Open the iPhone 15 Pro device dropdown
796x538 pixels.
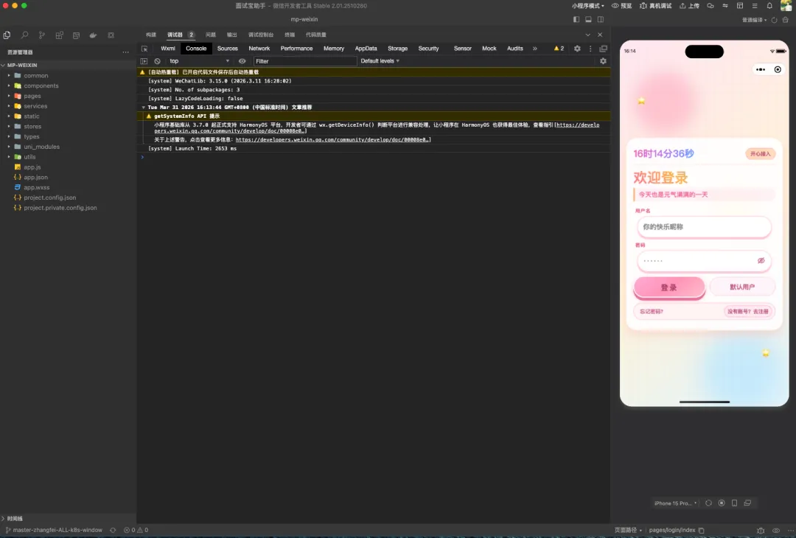pyautogui.click(x=676, y=503)
